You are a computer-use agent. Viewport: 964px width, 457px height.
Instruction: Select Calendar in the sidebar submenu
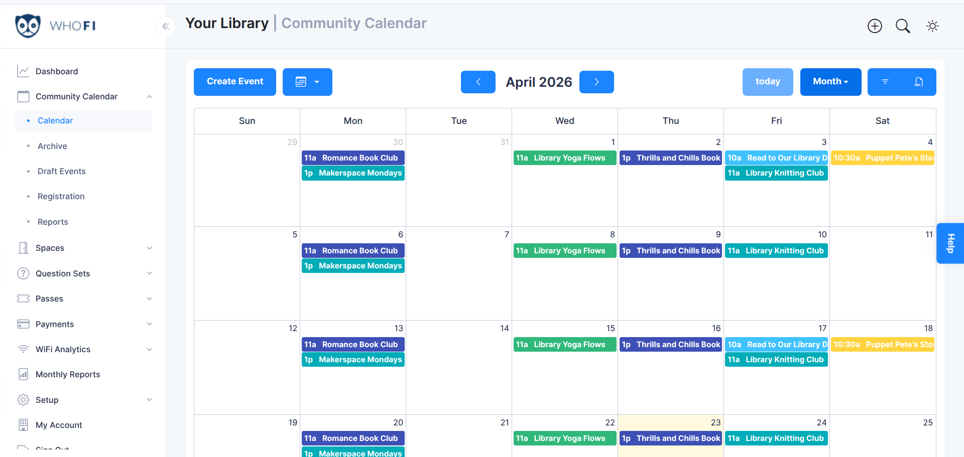tap(83, 120)
